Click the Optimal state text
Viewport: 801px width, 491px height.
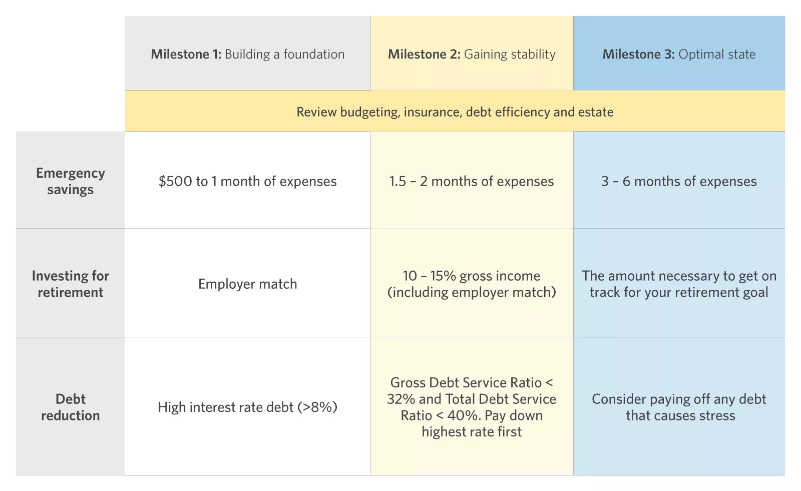[717, 54]
